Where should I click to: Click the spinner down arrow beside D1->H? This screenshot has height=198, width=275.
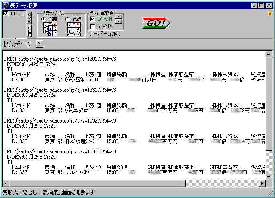pos(119,21)
